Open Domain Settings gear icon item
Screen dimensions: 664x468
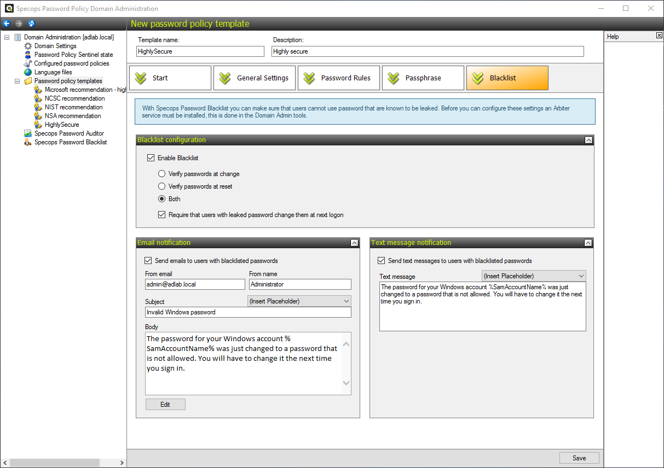tap(28, 46)
